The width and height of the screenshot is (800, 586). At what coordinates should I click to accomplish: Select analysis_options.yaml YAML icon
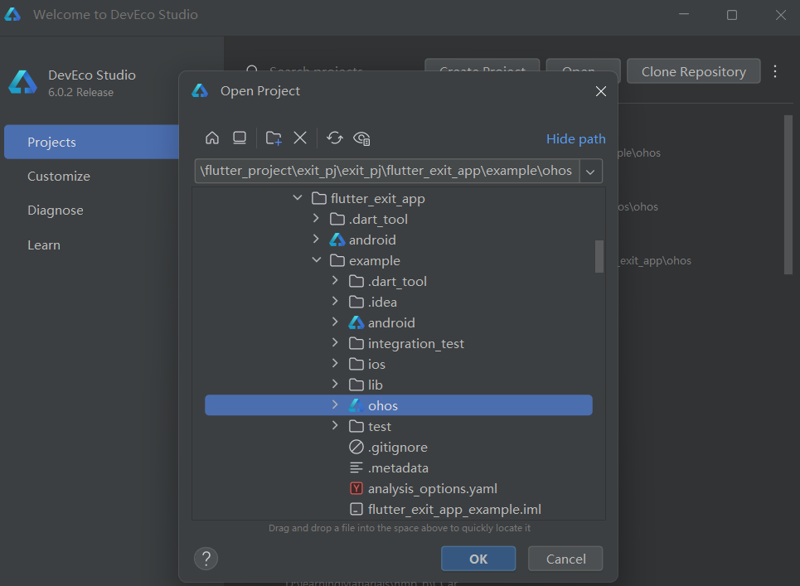coord(356,488)
